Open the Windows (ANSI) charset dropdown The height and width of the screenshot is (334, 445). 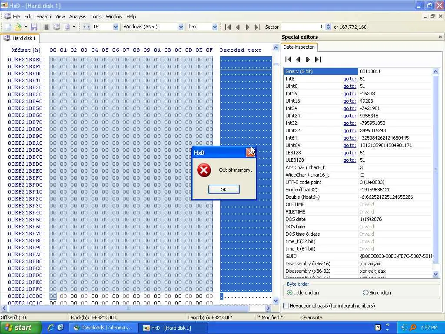[x=181, y=27]
